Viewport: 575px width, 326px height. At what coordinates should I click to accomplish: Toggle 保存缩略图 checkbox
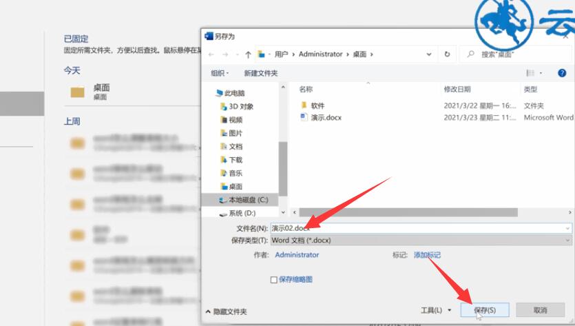click(x=273, y=280)
